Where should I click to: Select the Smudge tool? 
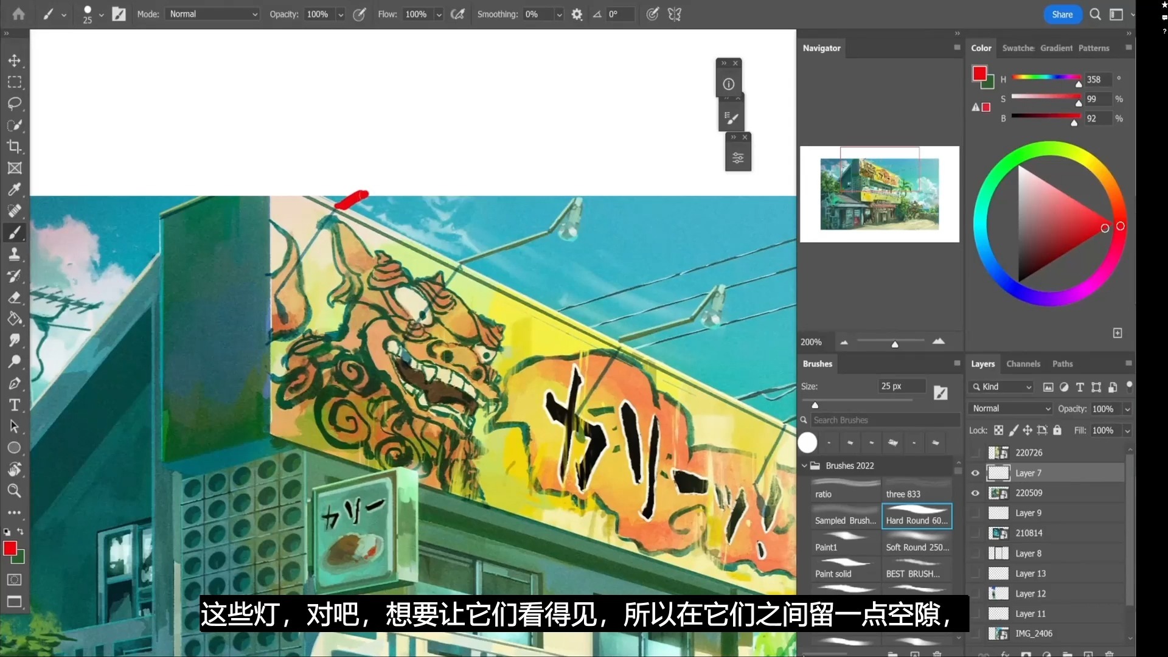15,340
